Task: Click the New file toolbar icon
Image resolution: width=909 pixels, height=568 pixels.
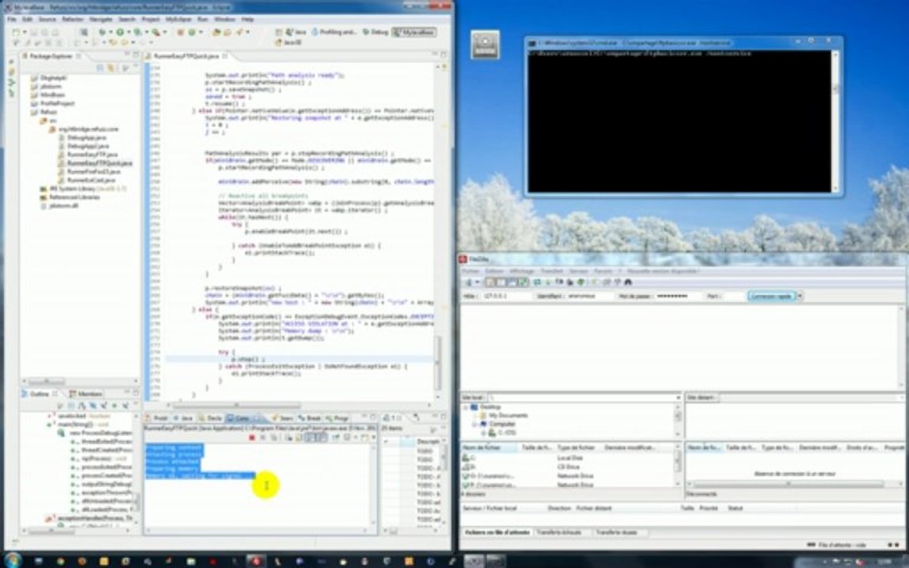Action: [17, 32]
